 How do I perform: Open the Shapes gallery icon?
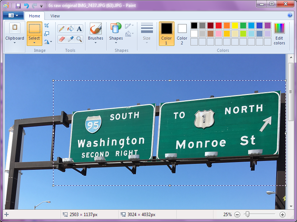116,28
